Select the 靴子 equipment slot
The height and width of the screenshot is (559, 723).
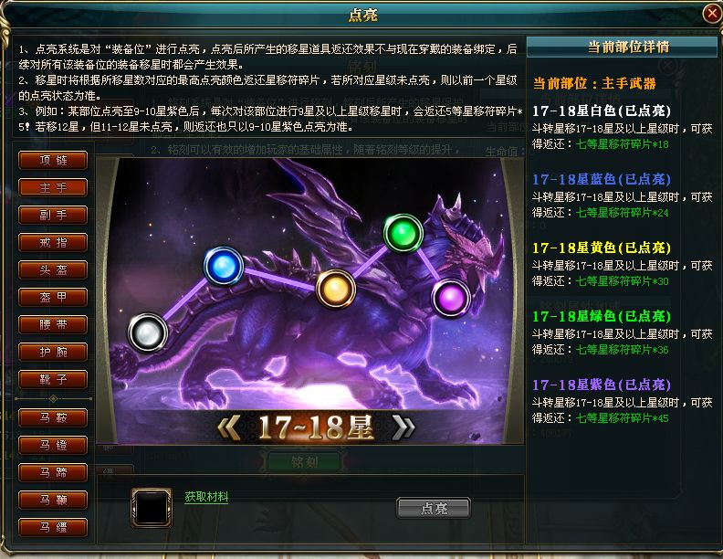pyautogui.click(x=53, y=380)
